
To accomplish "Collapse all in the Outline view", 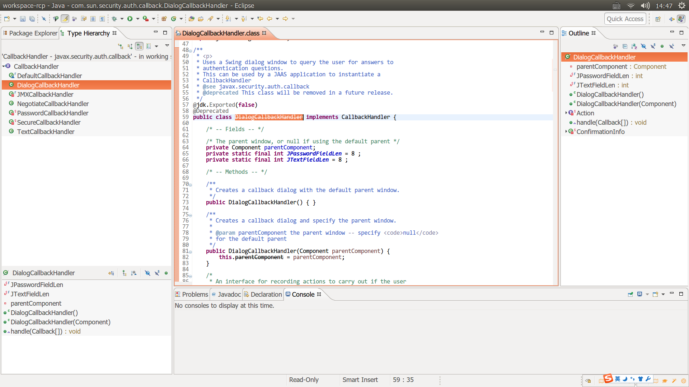I will click(625, 46).
